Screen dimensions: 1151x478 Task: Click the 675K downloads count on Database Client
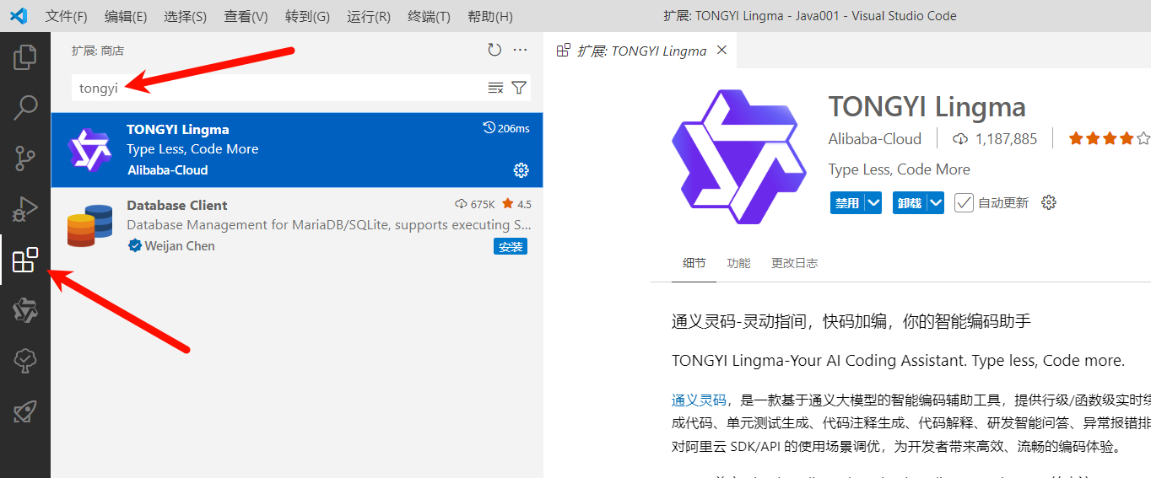pos(475,204)
